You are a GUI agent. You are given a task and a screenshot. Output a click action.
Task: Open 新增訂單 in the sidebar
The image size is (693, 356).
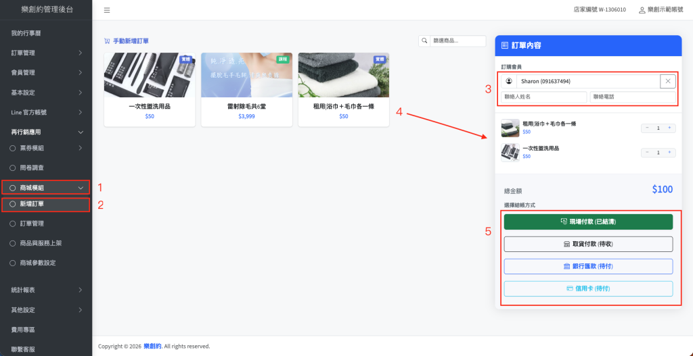pyautogui.click(x=46, y=204)
